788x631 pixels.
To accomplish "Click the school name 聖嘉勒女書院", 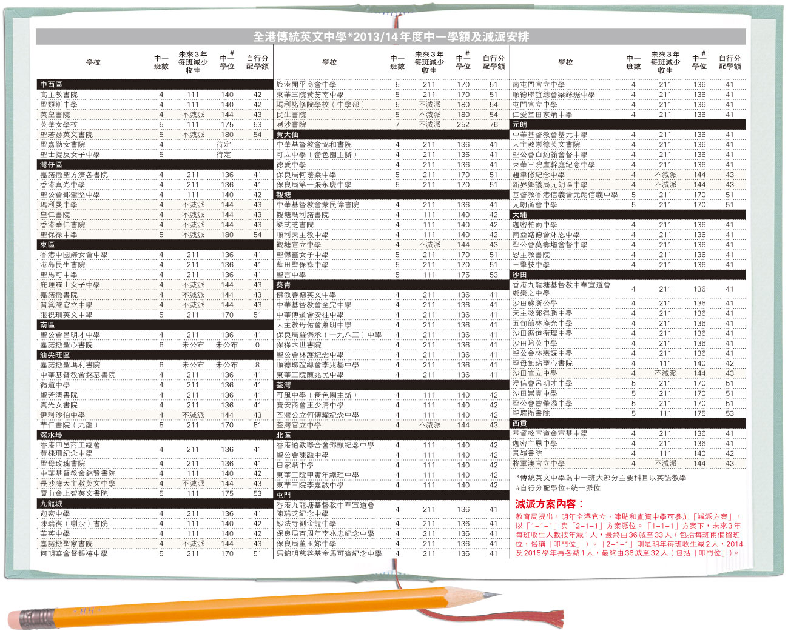I will point(62,144).
